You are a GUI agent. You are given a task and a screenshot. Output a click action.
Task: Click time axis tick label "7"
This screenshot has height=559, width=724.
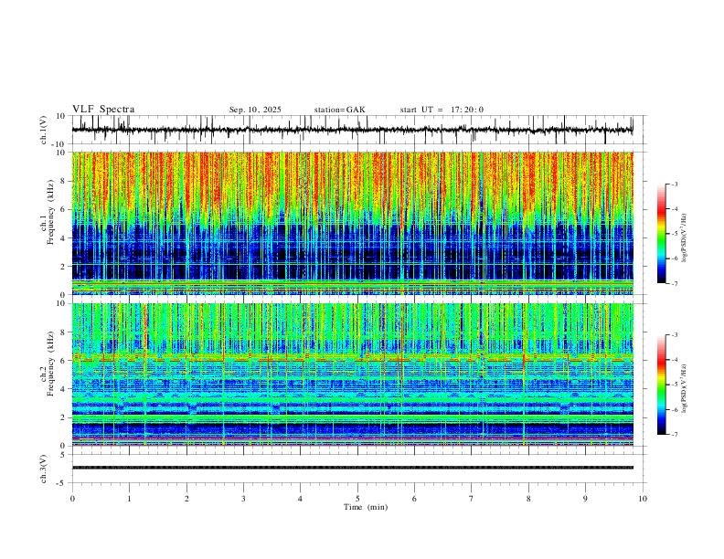(x=471, y=499)
